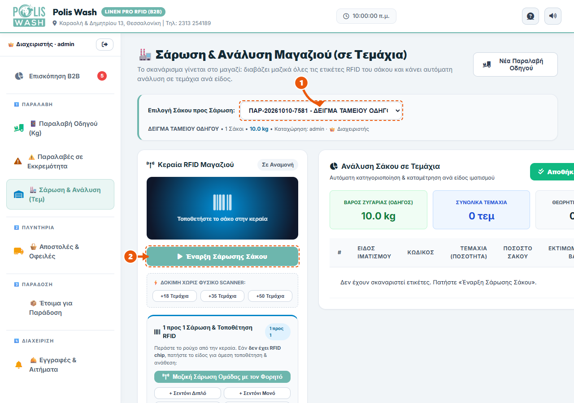Click the ΕΙΔΟΣ ΙΜΑΤΙΣΜΟΥ column header
The width and height of the screenshot is (574, 403).
tap(374, 252)
